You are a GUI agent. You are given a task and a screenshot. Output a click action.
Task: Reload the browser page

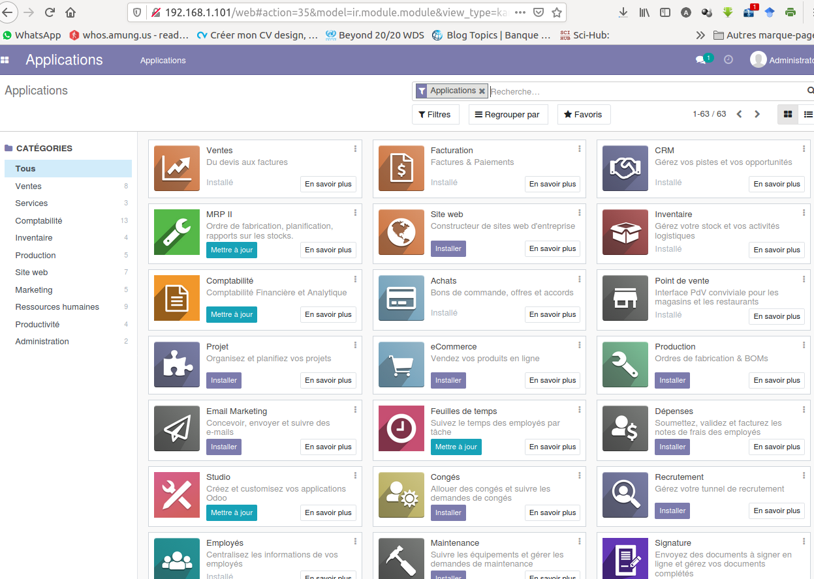pyautogui.click(x=50, y=12)
